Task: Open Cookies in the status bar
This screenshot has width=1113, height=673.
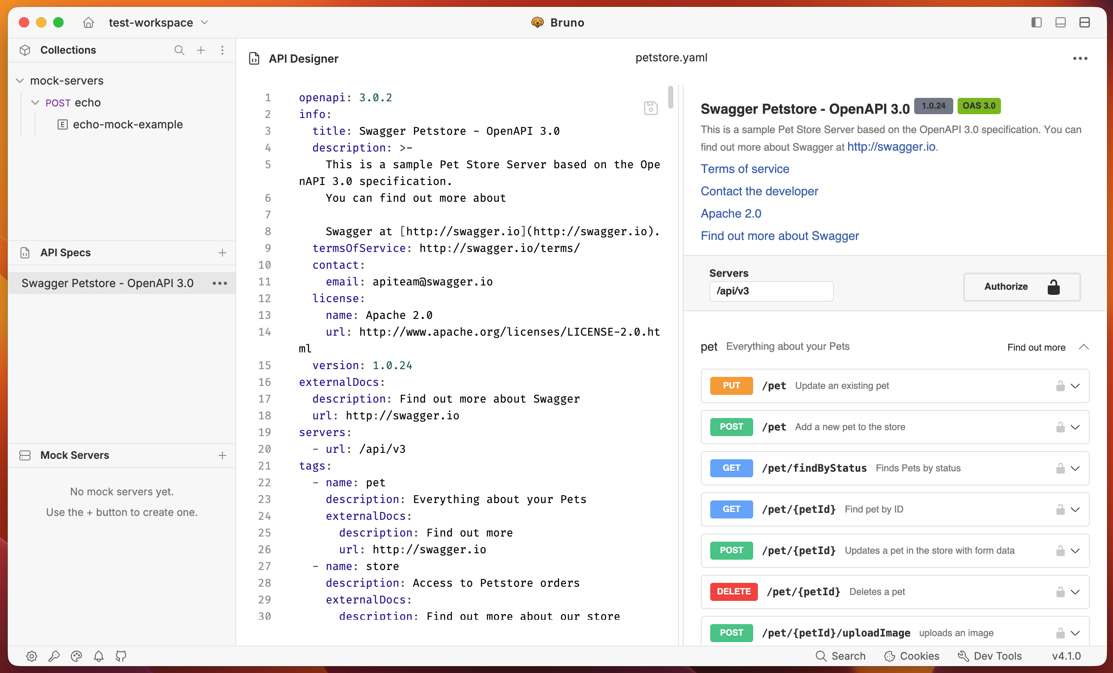Action: coord(912,656)
